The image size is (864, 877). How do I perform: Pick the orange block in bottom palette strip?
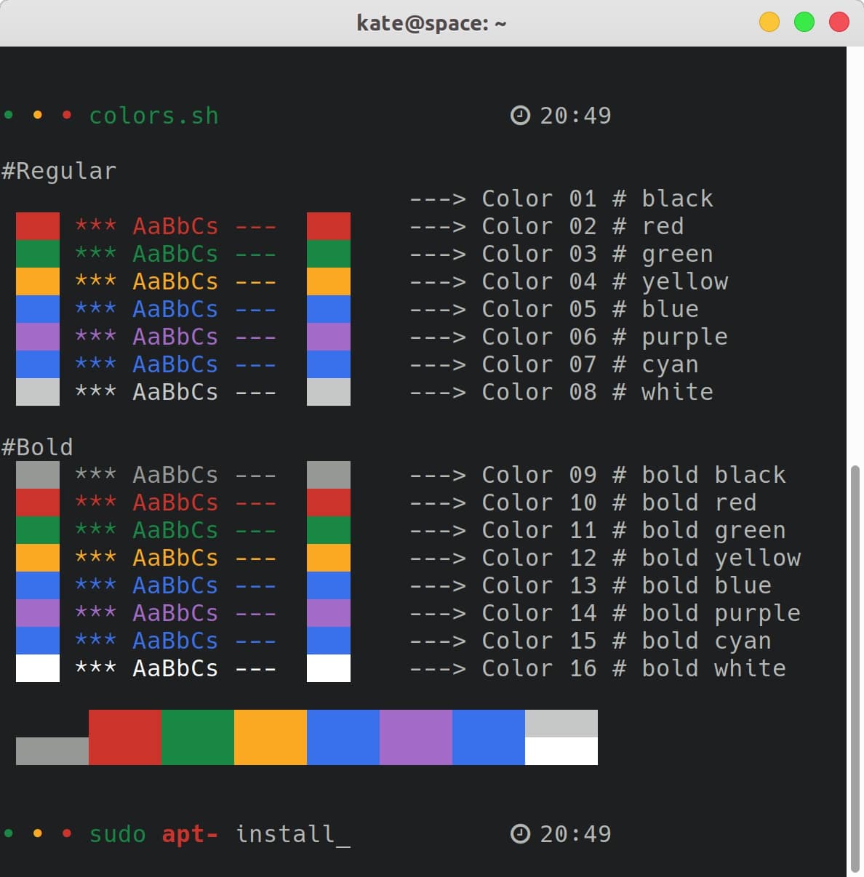point(271,737)
